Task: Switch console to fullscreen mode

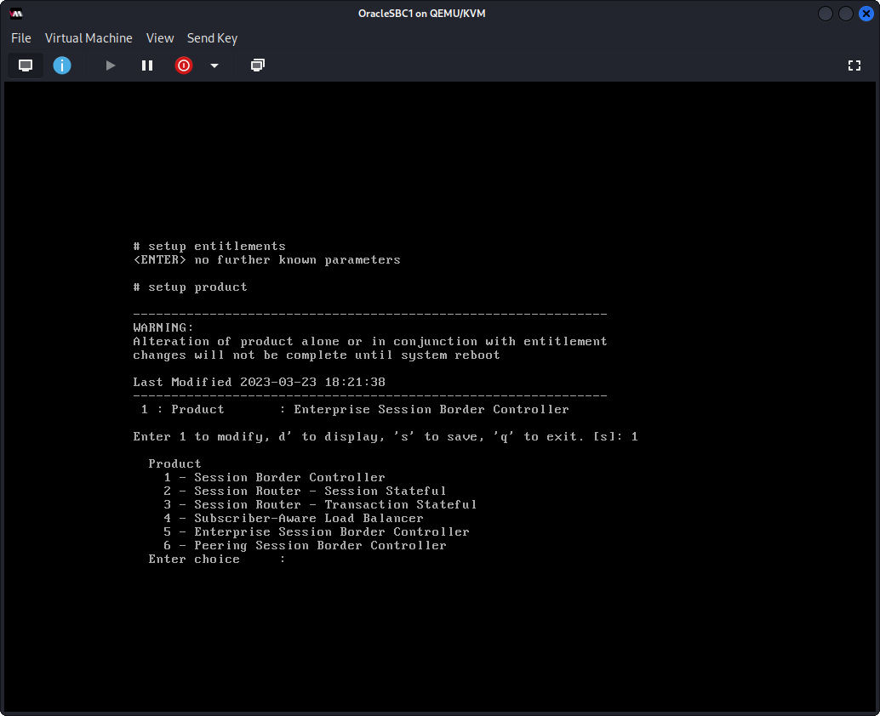Action: (854, 65)
